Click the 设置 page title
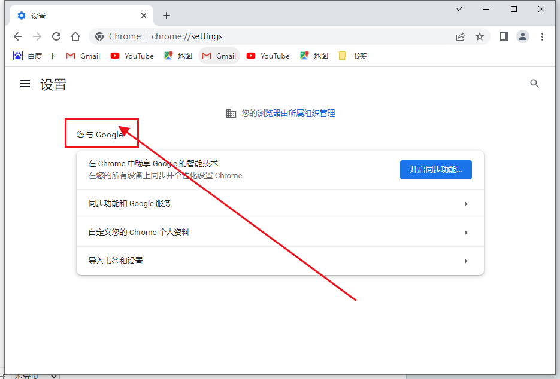The image size is (560, 379). [53, 85]
